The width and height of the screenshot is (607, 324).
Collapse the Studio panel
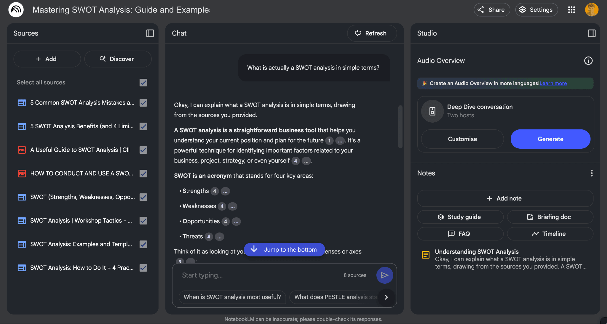pos(591,33)
